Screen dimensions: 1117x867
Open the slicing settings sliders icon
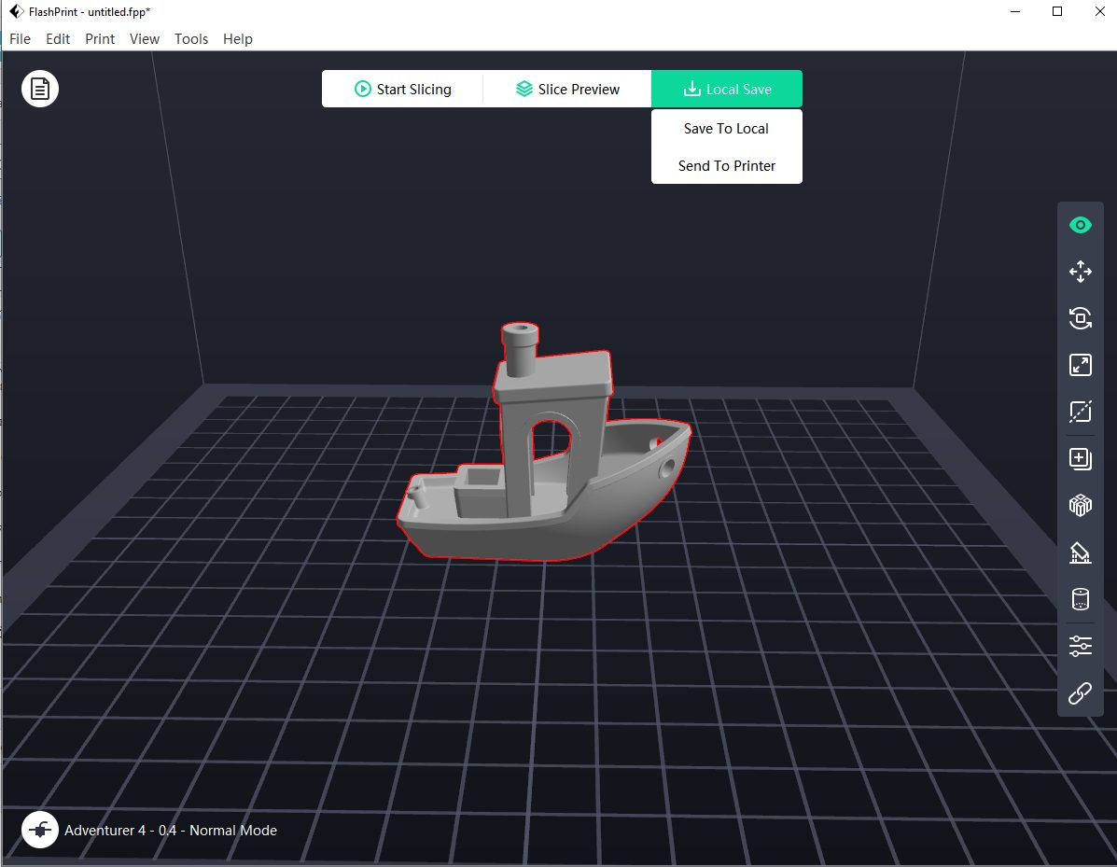[1080, 646]
